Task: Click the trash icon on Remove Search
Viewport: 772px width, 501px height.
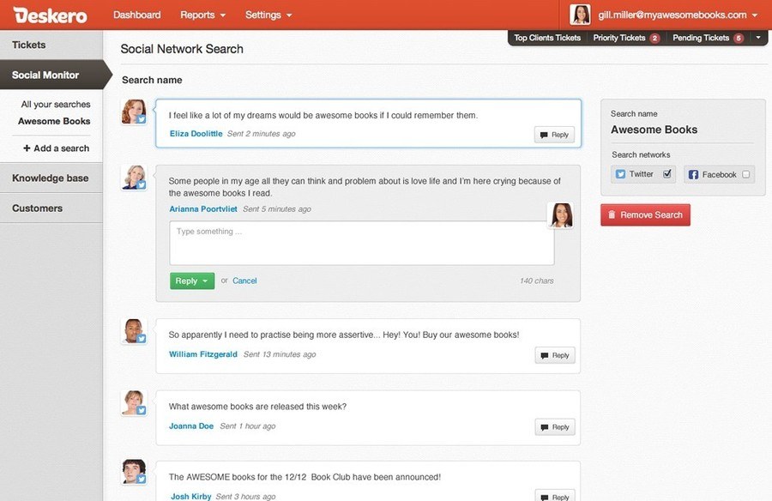Action: coord(612,214)
